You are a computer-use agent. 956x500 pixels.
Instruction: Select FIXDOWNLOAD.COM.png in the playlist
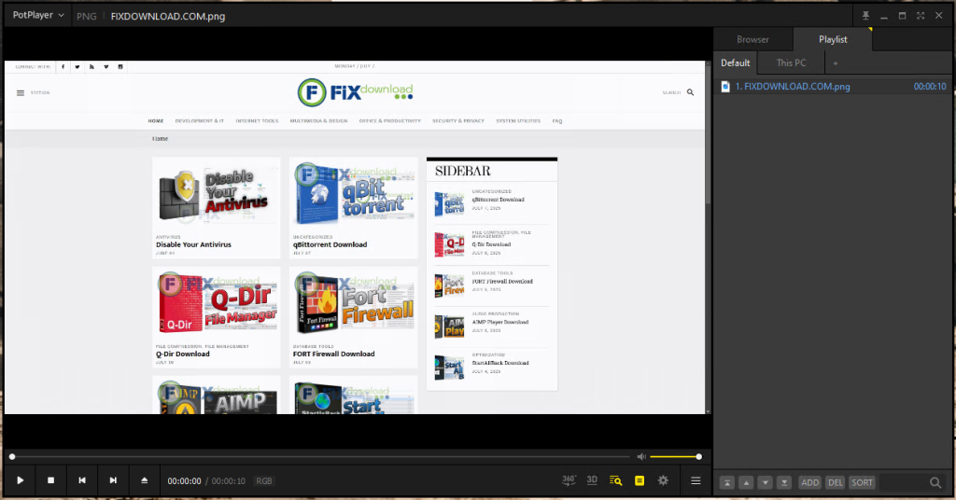[793, 87]
